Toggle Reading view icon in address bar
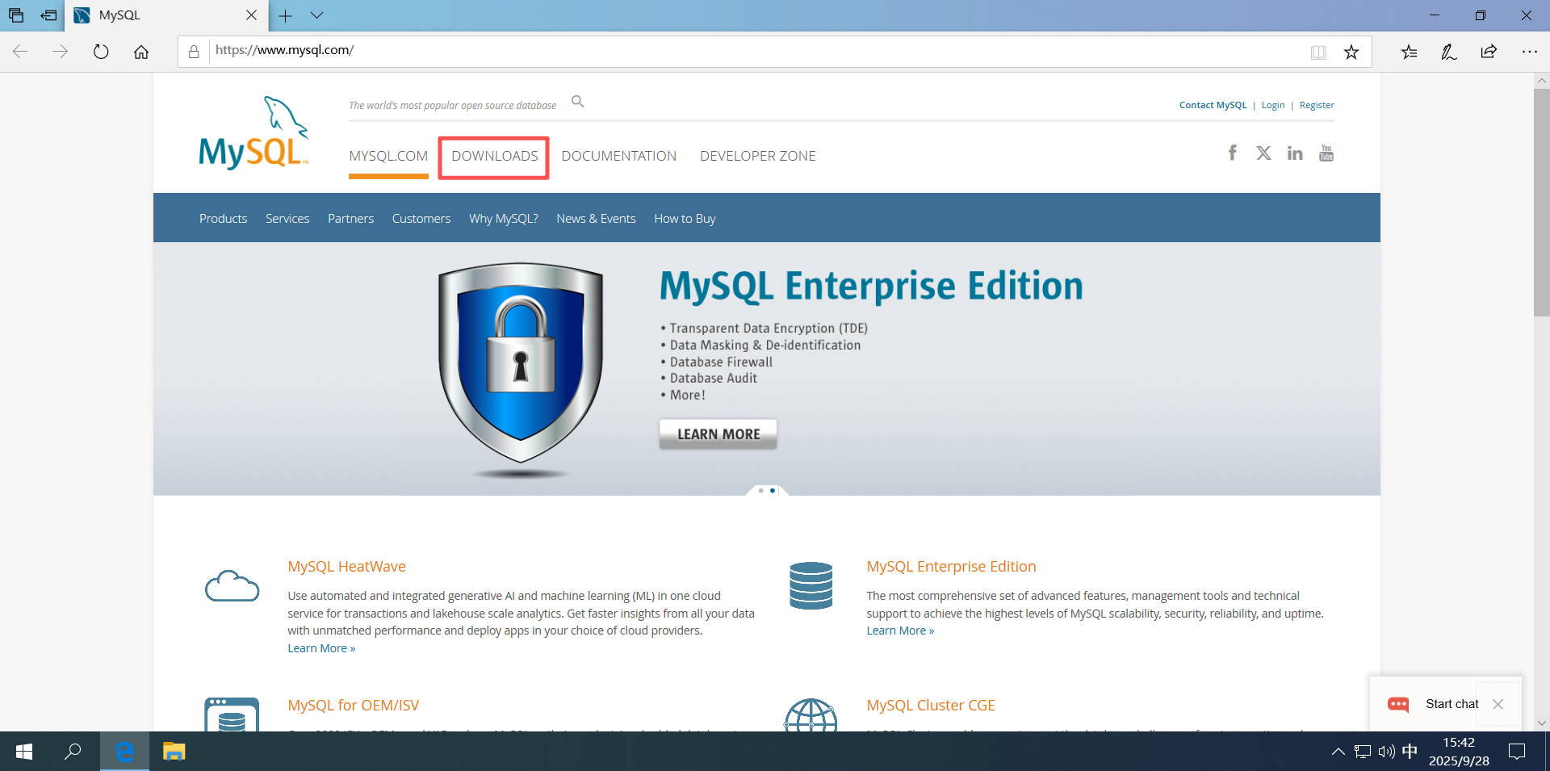 (1318, 52)
